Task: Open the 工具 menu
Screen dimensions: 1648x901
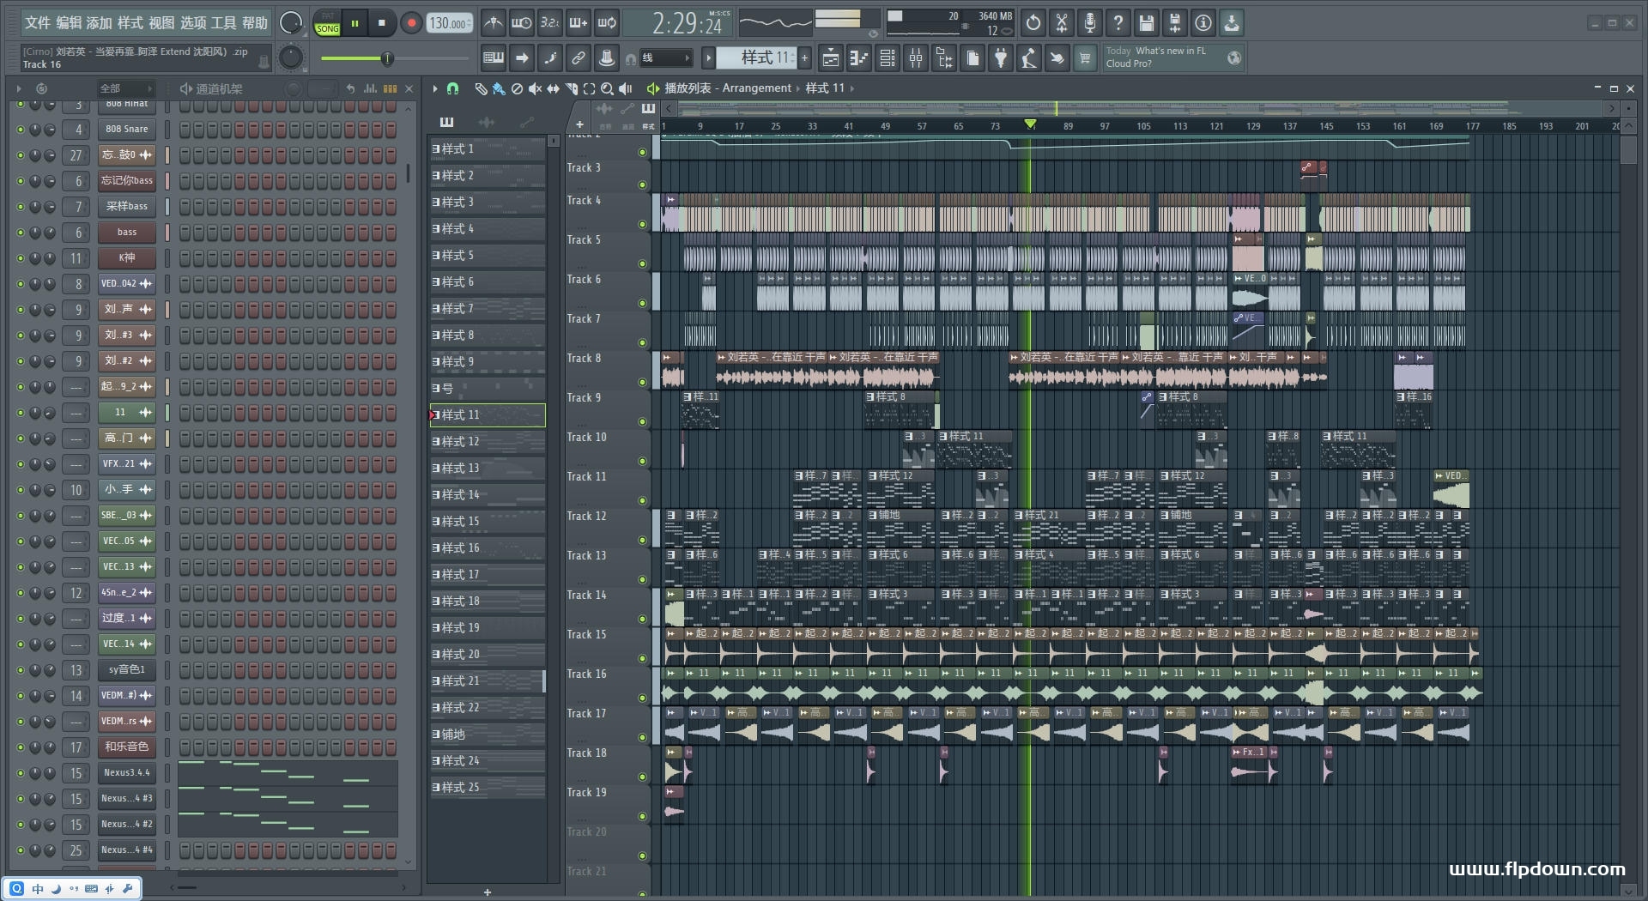Action: [223, 22]
